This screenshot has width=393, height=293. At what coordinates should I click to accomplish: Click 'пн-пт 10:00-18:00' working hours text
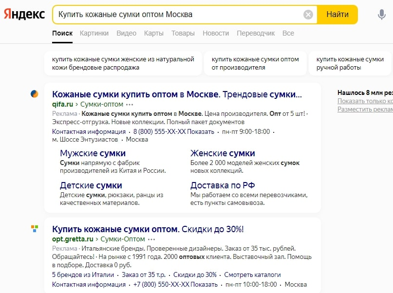pos(251,285)
